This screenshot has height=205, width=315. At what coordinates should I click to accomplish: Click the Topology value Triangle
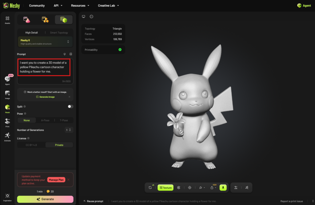(117, 29)
